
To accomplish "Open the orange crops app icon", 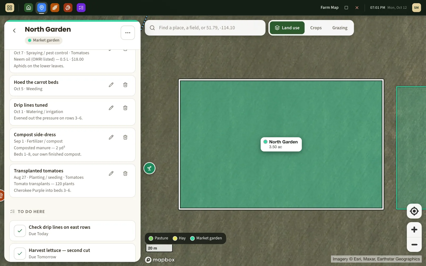I will (55, 8).
